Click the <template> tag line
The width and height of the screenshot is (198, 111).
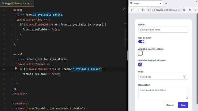pyautogui.click(x=21, y=104)
